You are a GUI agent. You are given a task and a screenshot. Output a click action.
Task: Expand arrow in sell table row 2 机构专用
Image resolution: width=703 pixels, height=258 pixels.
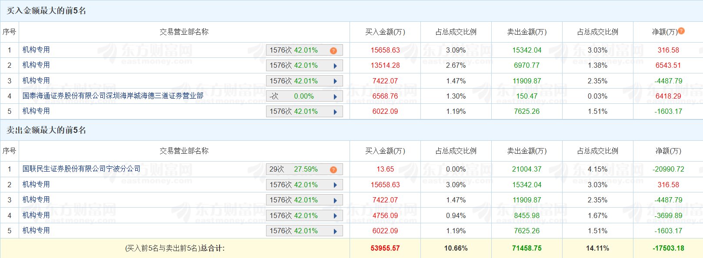pyautogui.click(x=335, y=185)
